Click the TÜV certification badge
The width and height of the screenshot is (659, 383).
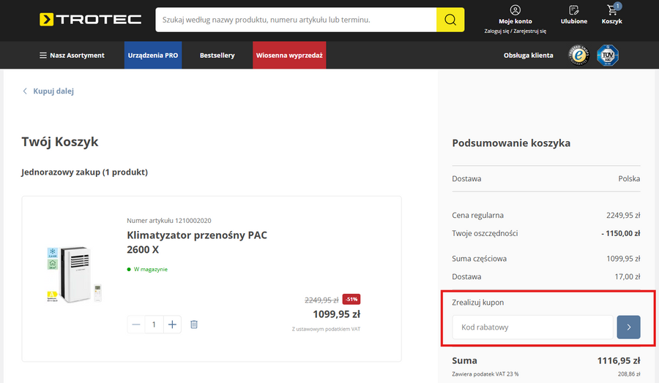pyautogui.click(x=608, y=56)
